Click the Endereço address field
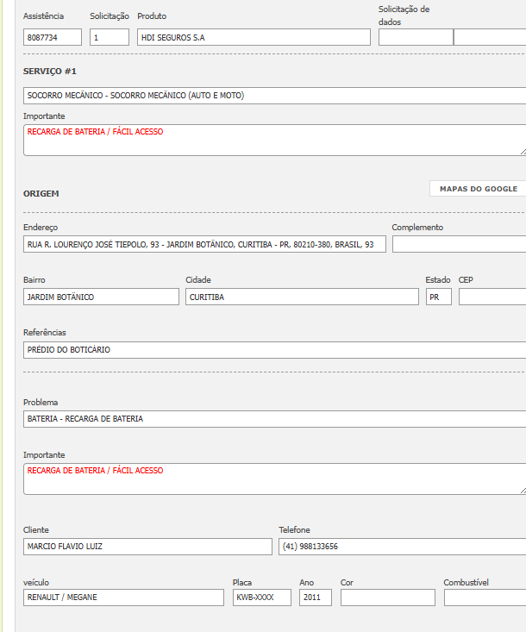The image size is (526, 632). [x=204, y=244]
